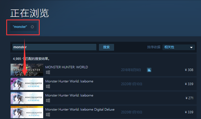Viewport: 201px width, 119px height.
Task: Focus the monster search input field
Action: [54, 47]
